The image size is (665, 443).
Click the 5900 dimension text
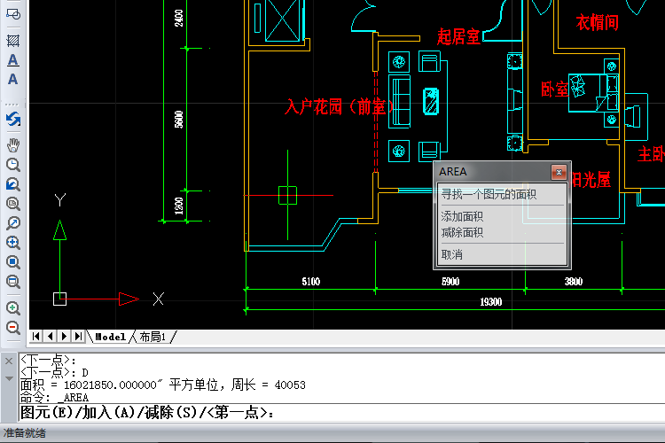(x=450, y=282)
